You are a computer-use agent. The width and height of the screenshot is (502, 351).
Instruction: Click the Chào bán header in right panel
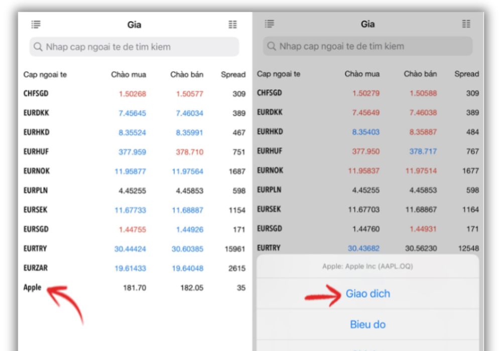[420, 74]
